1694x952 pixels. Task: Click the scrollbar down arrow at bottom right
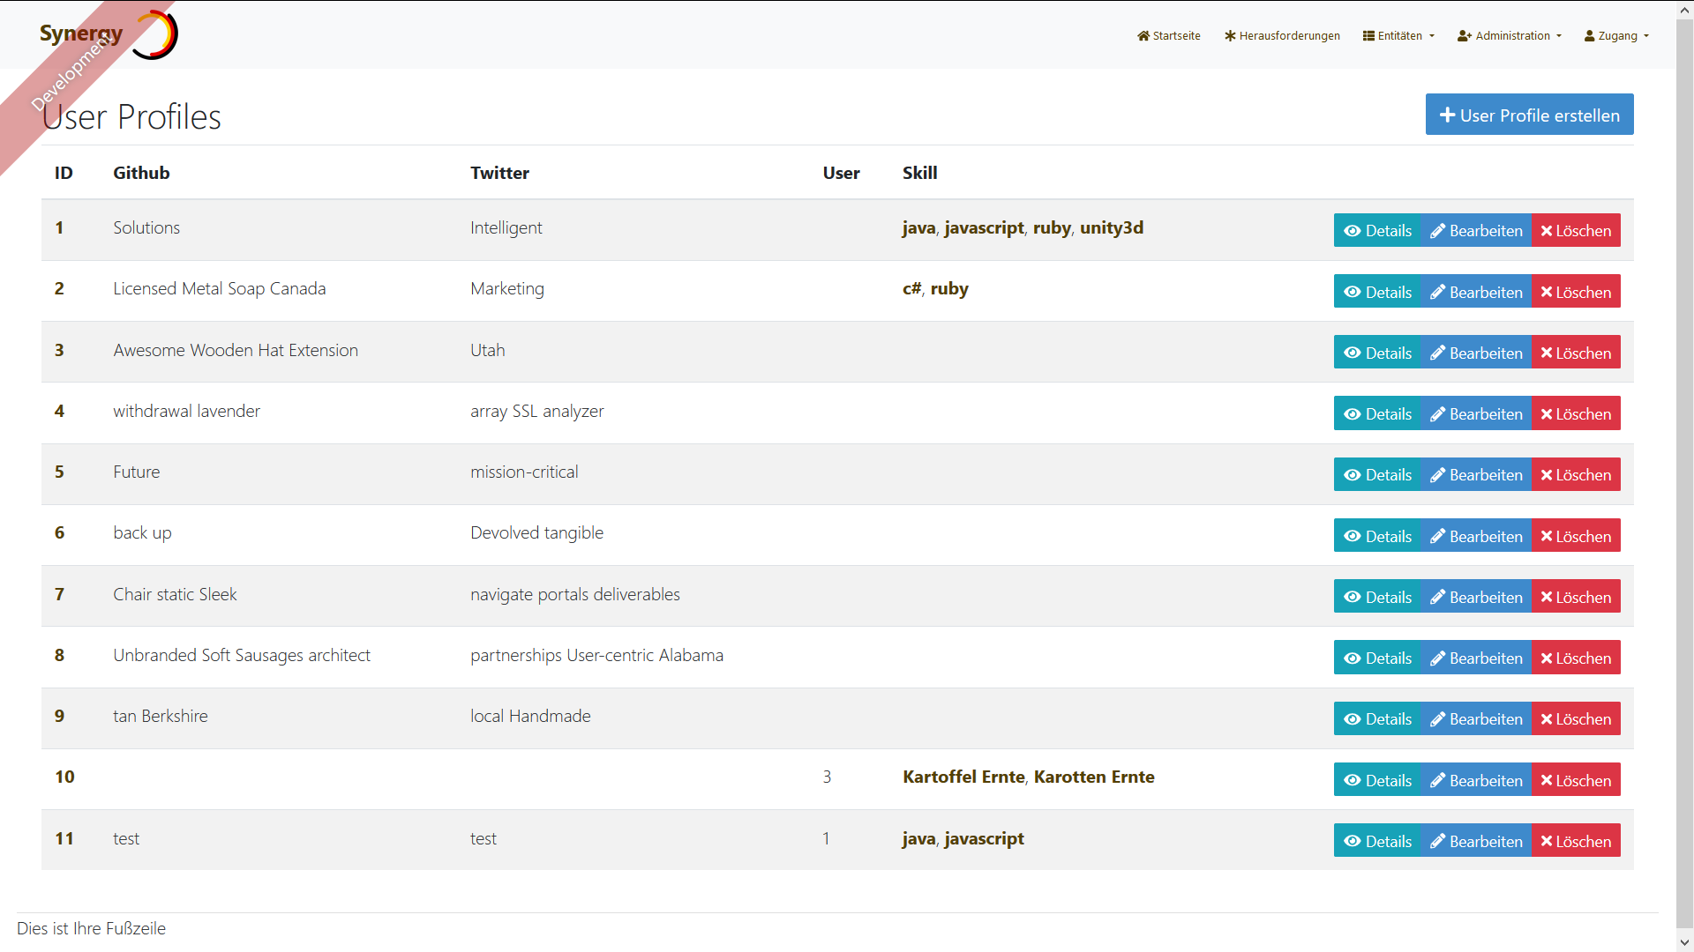1684,942
